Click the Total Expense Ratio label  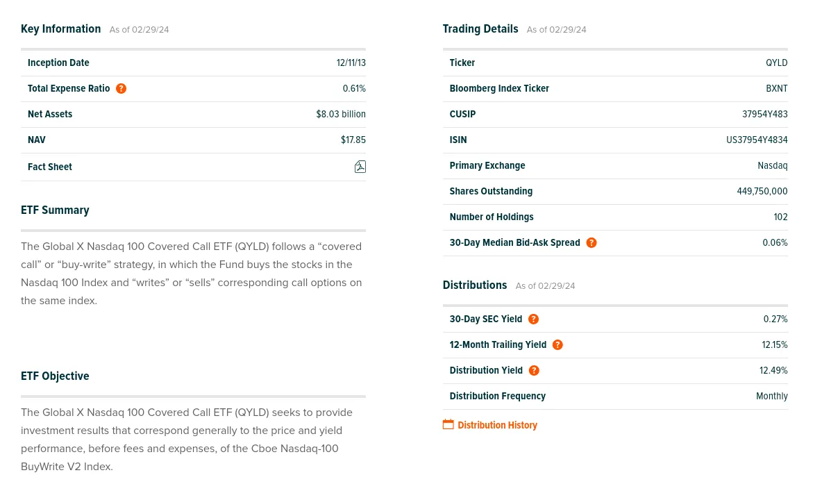pyautogui.click(x=69, y=89)
